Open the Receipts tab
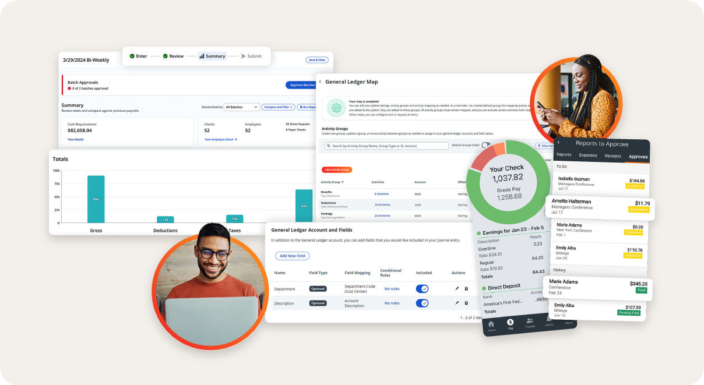The height and width of the screenshot is (385, 704). click(613, 155)
